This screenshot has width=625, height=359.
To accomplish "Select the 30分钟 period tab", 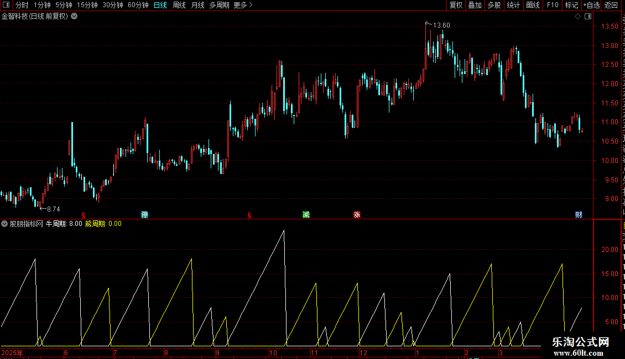I will [x=112, y=5].
